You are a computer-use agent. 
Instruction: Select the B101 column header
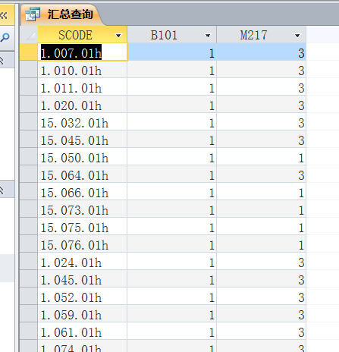[172, 35]
